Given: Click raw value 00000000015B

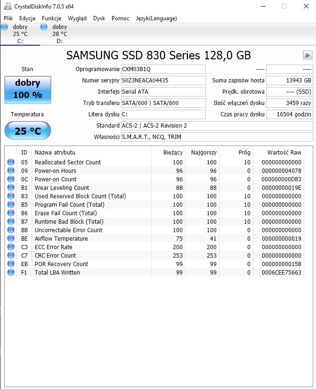Looking at the screenshot, I should pyautogui.click(x=282, y=264).
